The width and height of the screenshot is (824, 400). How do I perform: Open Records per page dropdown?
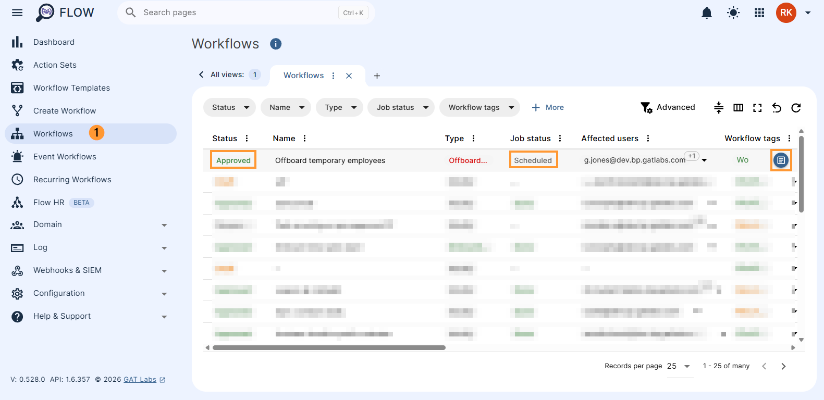point(680,366)
